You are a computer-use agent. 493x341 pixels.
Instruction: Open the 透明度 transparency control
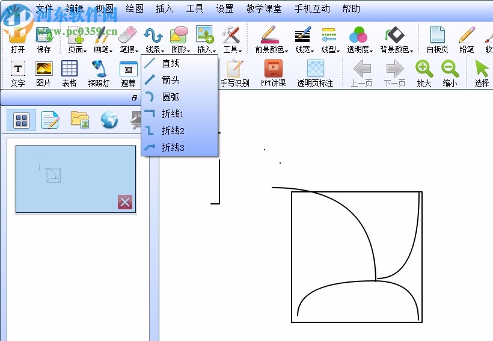(360, 40)
